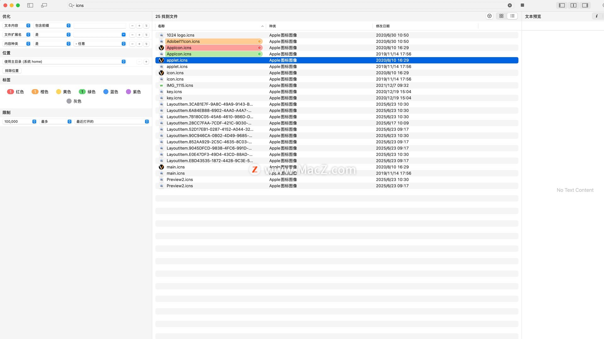Select the orange-tagged AdobeI11con.icns row
This screenshot has height=339, width=604.
(x=337, y=41)
